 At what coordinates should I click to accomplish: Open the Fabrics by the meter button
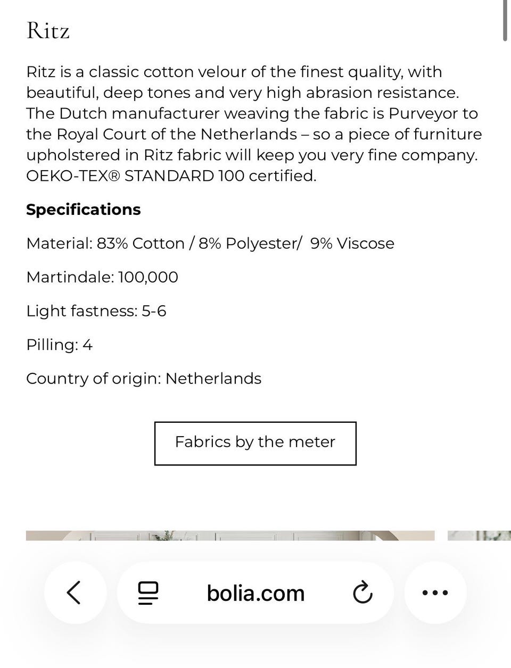pyautogui.click(x=255, y=444)
